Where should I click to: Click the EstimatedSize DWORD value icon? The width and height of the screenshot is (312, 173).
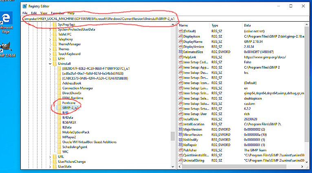(x=180, y=52)
